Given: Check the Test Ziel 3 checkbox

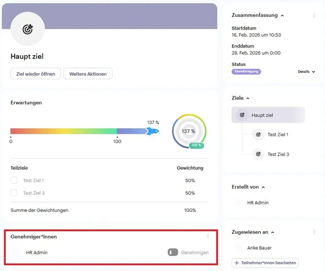Looking at the screenshot, I should point(14,192).
